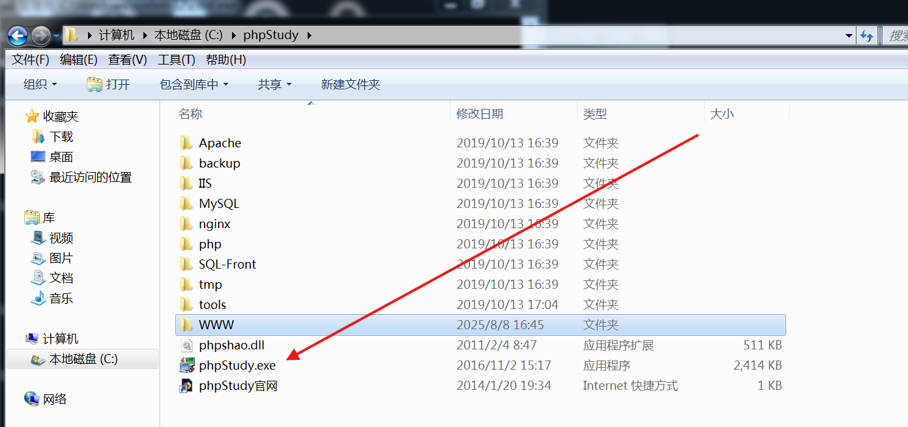908x427 pixels.
Task: Select the 图片 library icon
Action: [x=38, y=258]
